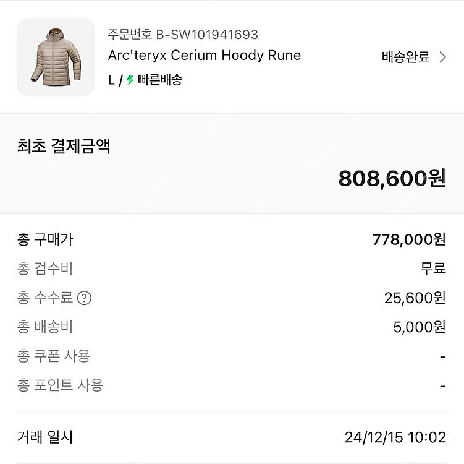Click the 최초 결제금액 heading

pos(64,147)
